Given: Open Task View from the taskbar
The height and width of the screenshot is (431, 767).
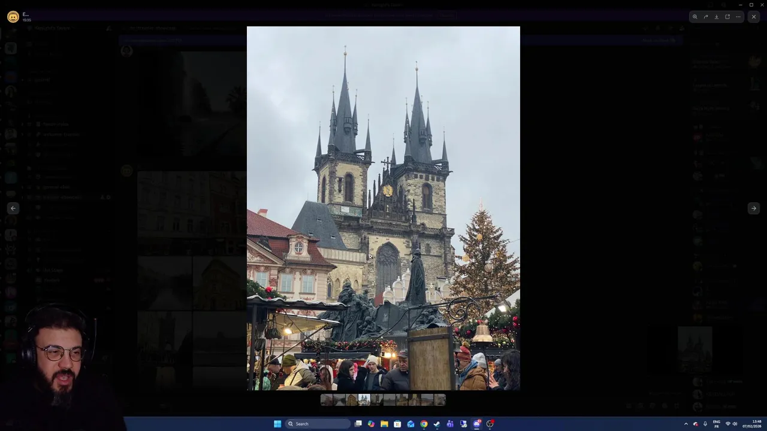Looking at the screenshot, I should (x=358, y=424).
